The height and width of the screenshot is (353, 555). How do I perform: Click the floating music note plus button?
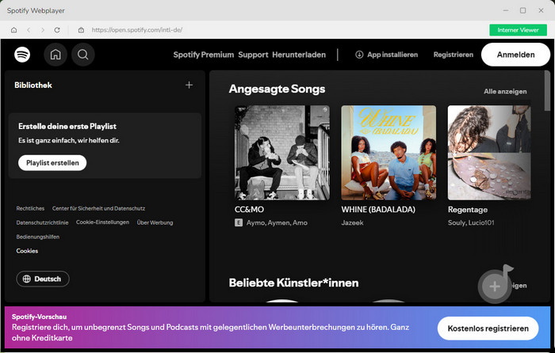495,286
